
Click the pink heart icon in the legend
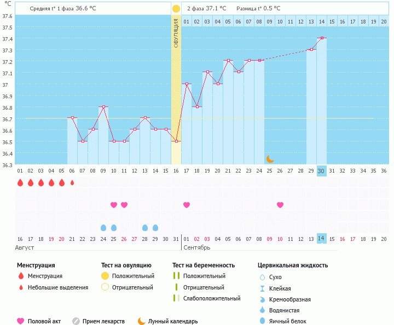(21, 321)
